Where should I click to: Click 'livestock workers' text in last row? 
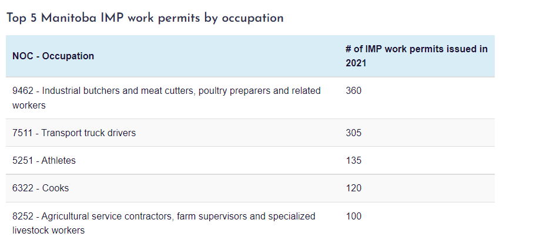click(49, 230)
